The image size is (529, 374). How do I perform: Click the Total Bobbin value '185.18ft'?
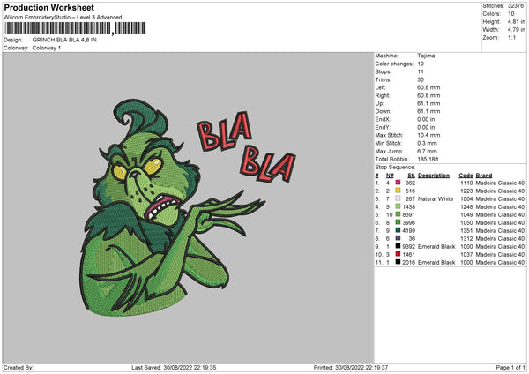tap(428, 159)
